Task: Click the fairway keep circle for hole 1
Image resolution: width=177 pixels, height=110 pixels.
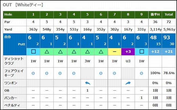Action: pos(33,73)
